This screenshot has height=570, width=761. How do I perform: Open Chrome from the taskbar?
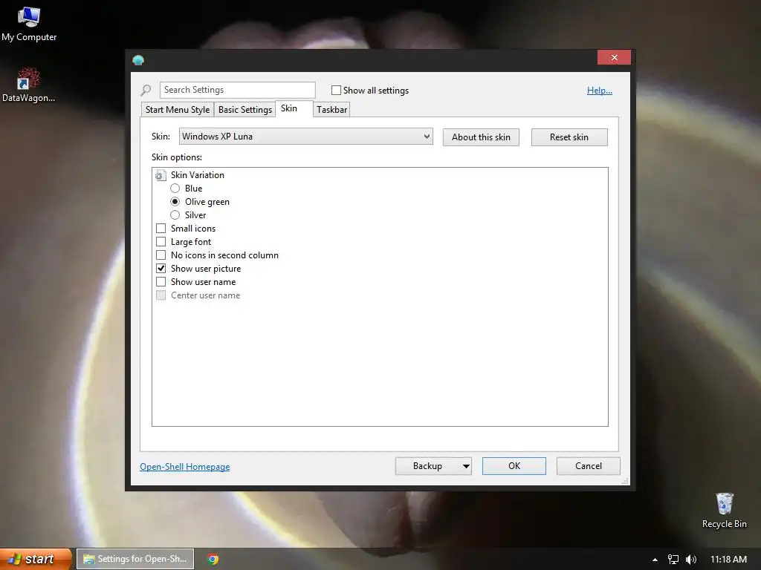tap(213, 559)
